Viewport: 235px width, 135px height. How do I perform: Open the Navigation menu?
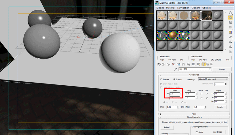[x=183, y=8]
